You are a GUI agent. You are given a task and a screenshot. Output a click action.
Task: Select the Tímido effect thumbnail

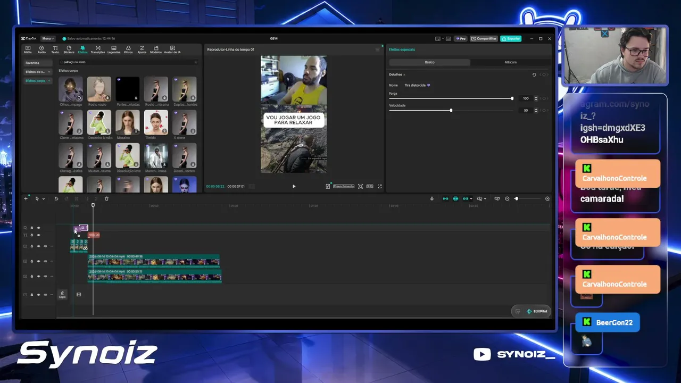pos(156,122)
